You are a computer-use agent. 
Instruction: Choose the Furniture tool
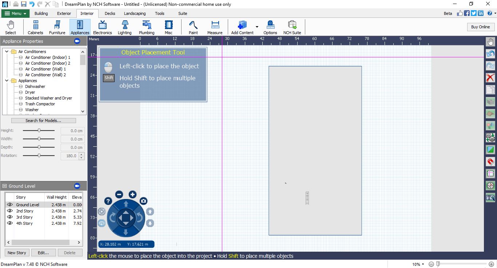[x=57, y=27]
